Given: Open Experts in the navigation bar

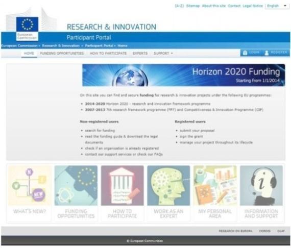Looking at the screenshot, I should click(140, 53).
